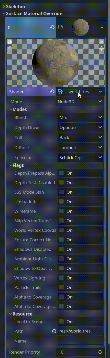110x358 pixels.
Task: Switch preview to cube shape icon
Action: 9,48
